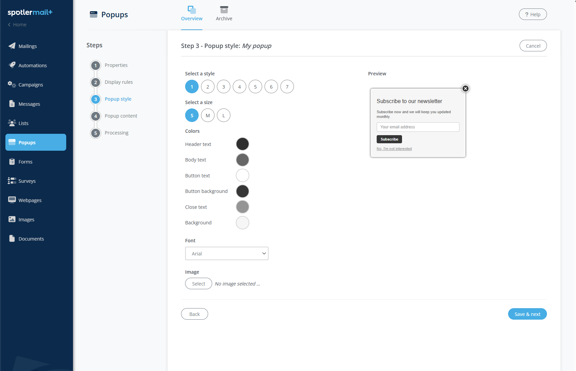
Task: Click "No image selected ..." text
Action: pos(237,284)
